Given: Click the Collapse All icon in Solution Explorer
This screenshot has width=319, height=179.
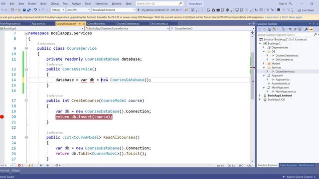Looking at the screenshot, I should (295, 29).
